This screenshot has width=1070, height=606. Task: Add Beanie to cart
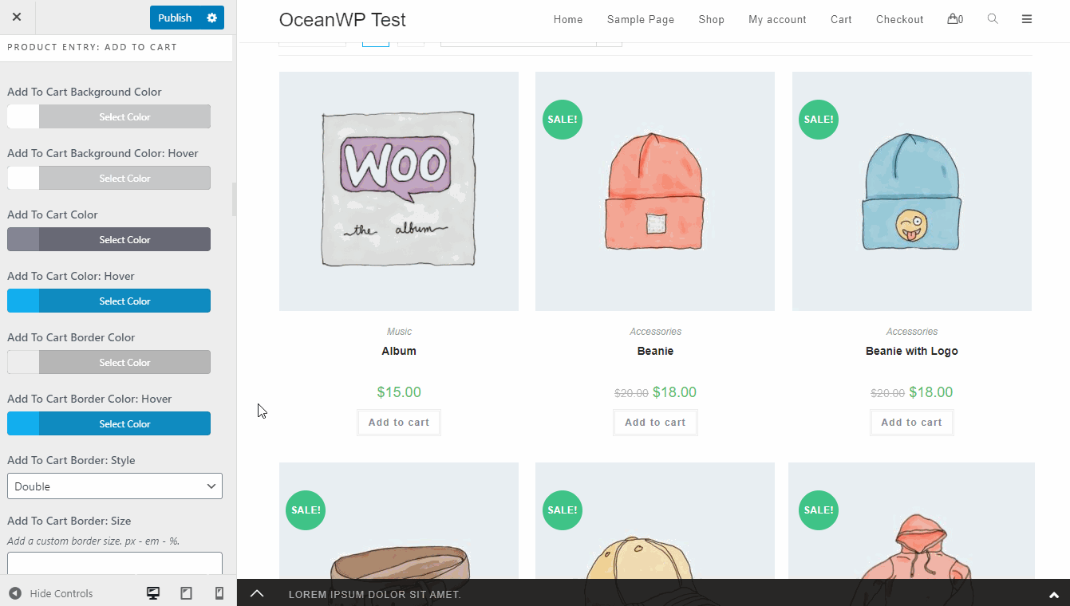coord(655,423)
